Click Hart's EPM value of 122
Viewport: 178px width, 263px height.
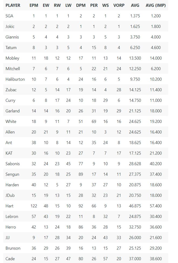point(34,206)
